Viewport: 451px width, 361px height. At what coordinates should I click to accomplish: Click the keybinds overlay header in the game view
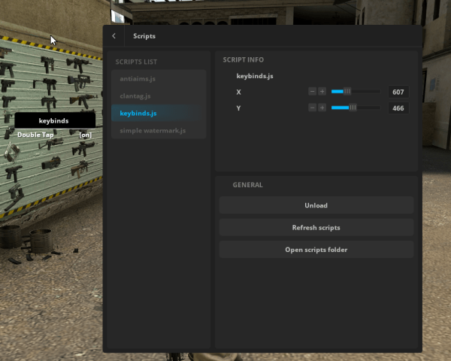click(x=55, y=120)
